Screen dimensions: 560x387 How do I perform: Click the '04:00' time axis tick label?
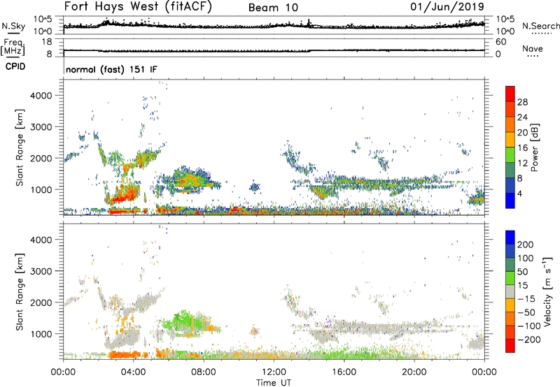[x=134, y=372]
